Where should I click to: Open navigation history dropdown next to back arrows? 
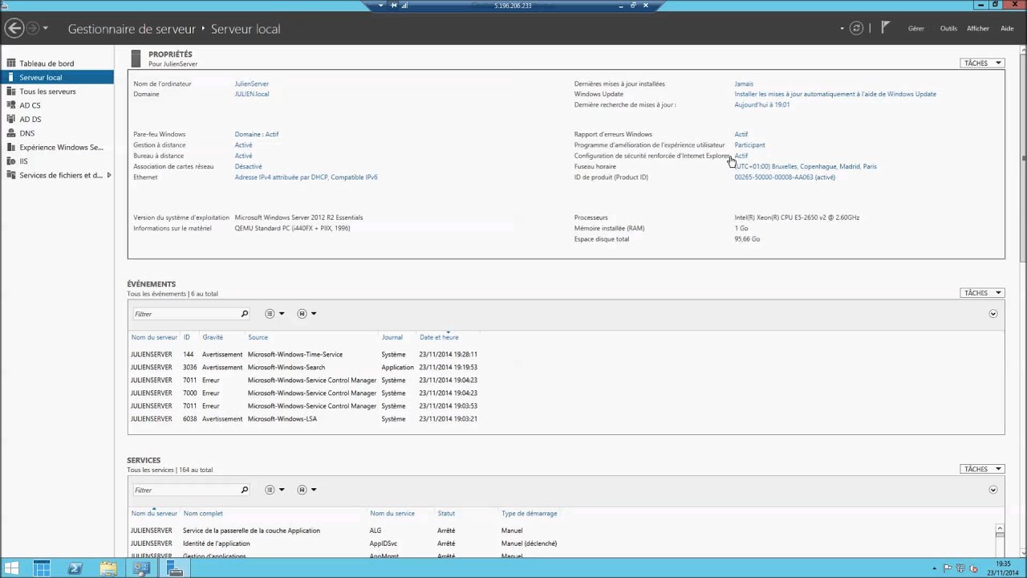click(x=46, y=28)
